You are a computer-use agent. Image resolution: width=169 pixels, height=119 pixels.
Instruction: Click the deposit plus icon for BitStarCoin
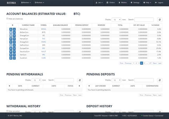(11, 32)
